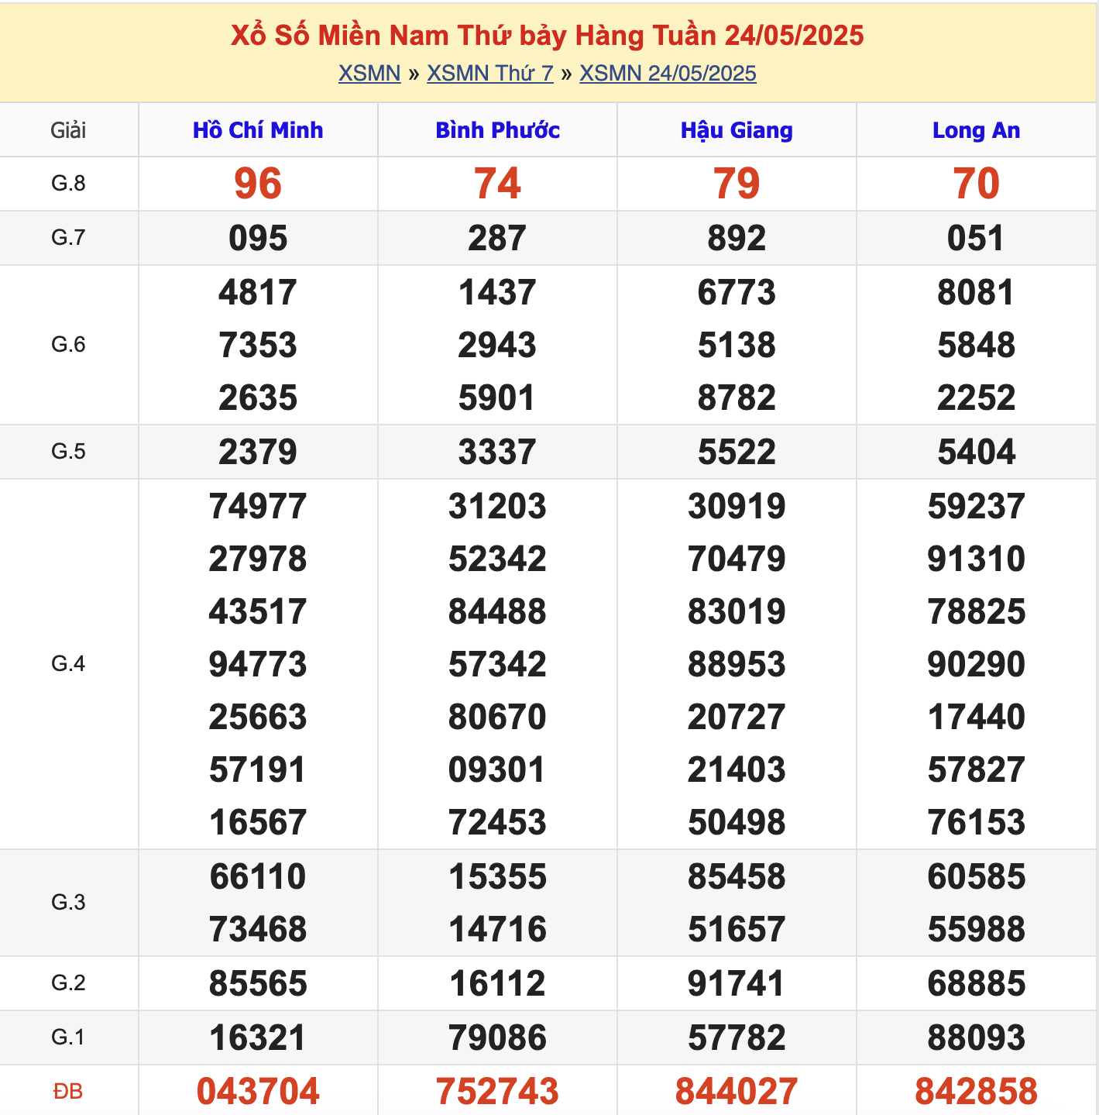Click the G.5 number 5522
This screenshot has height=1115, width=1099.
pyautogui.click(x=737, y=452)
